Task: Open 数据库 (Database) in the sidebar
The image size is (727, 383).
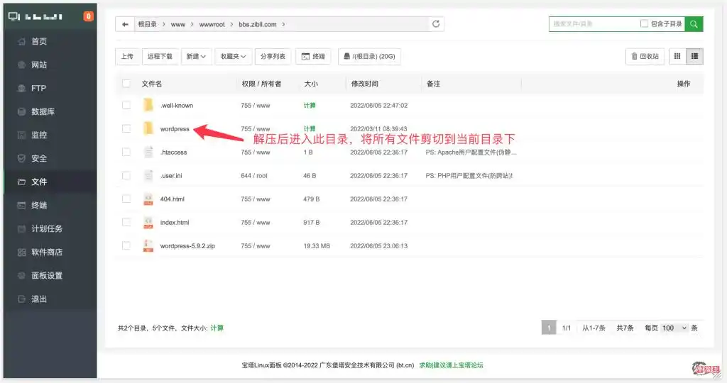Action: click(43, 111)
